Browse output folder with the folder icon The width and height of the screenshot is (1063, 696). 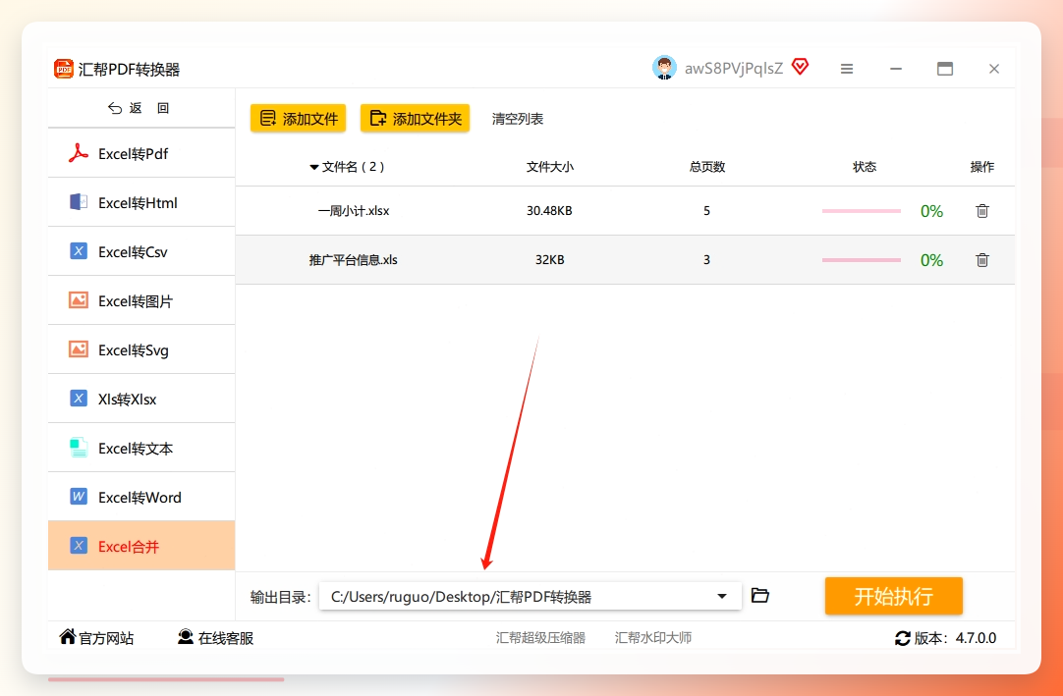[760, 596]
